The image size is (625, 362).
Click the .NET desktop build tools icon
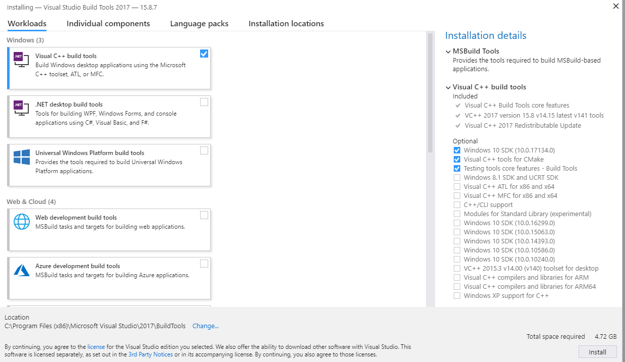(21, 109)
